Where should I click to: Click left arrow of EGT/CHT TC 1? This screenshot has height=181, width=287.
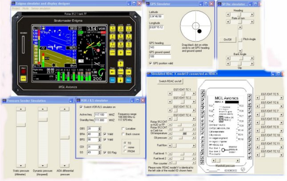pos(170,93)
